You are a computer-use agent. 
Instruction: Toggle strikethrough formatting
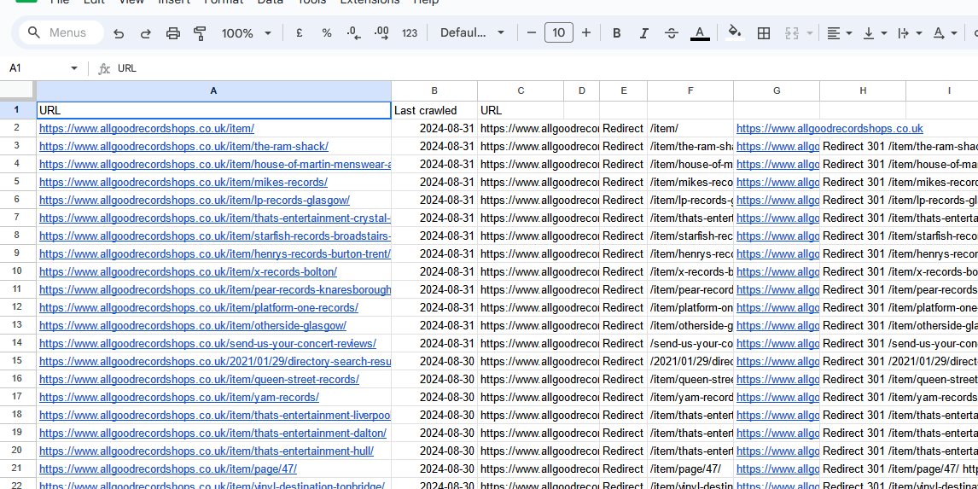[671, 33]
